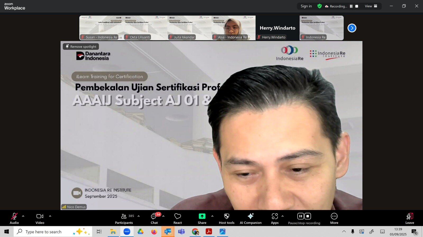This screenshot has height=237, width=423.
Task: Click Remove spotlight button
Action: tap(81, 47)
